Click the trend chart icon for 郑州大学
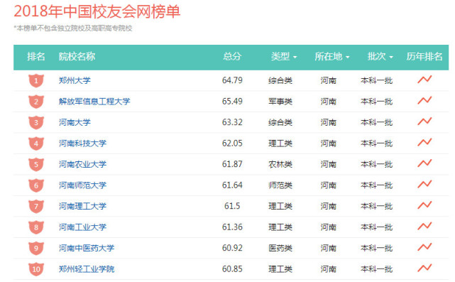The image size is (455, 282). pos(424,80)
